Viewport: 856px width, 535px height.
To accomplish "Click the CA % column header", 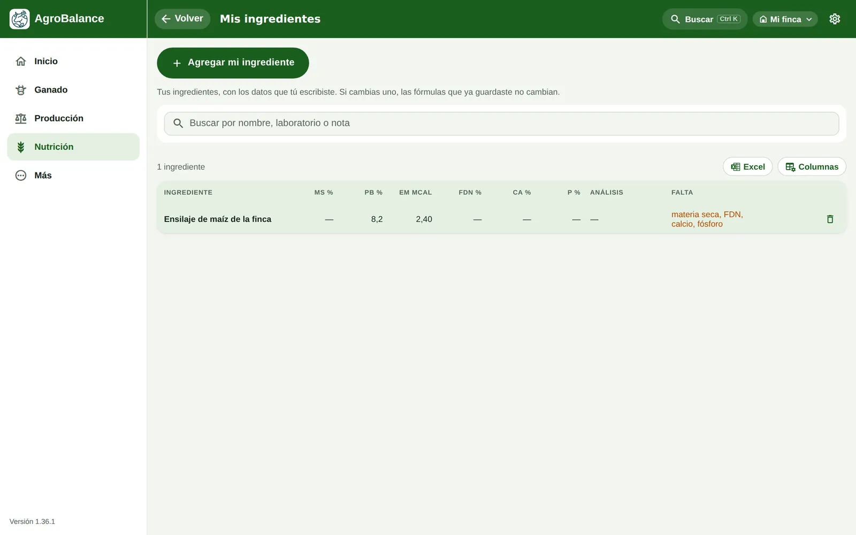I will pos(522,193).
